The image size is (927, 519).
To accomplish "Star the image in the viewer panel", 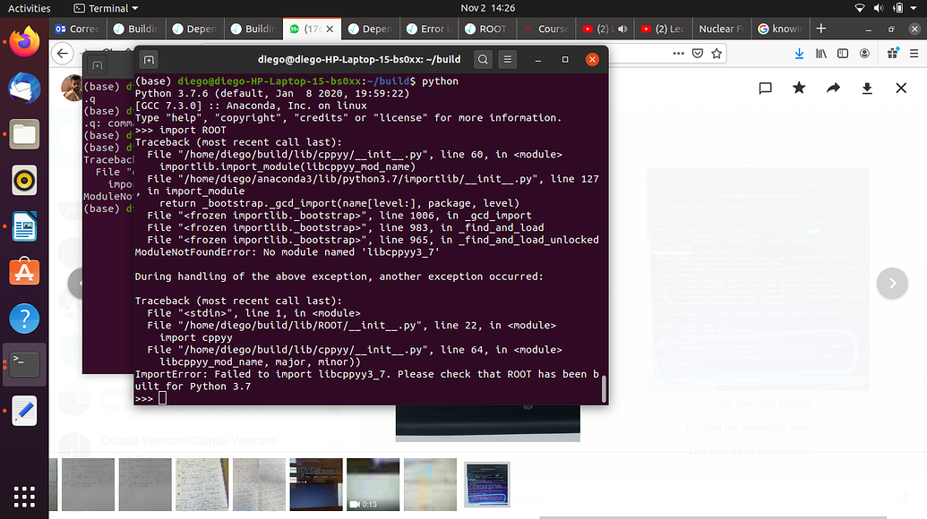I will click(x=799, y=88).
